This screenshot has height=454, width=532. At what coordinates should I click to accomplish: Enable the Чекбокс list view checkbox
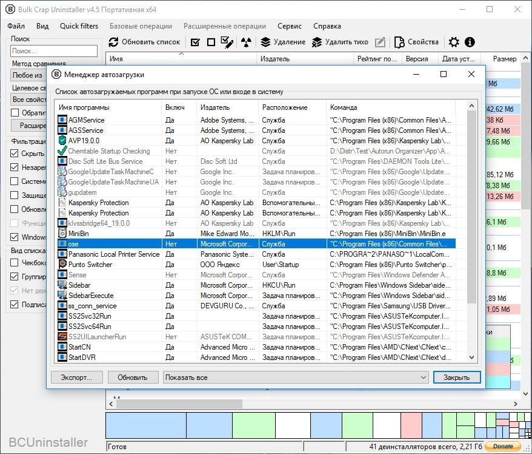(15, 263)
